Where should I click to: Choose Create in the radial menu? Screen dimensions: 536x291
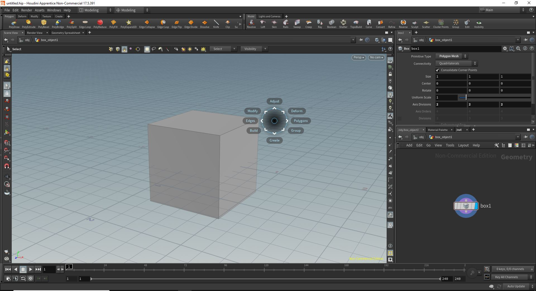[x=274, y=140]
